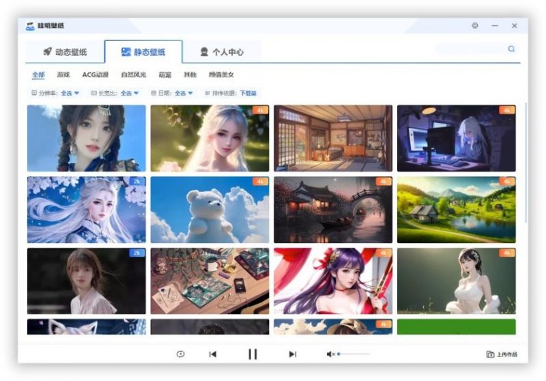Close the wallpaper application window
The height and width of the screenshot is (381, 546).
tap(515, 25)
